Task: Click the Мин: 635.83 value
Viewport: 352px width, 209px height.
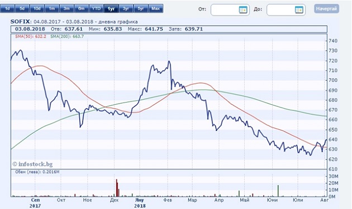Action: pyautogui.click(x=105, y=29)
